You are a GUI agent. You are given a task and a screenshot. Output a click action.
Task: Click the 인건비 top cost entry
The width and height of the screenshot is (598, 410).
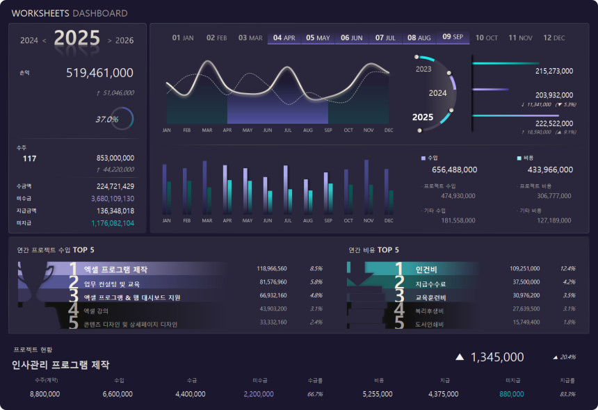point(426,269)
